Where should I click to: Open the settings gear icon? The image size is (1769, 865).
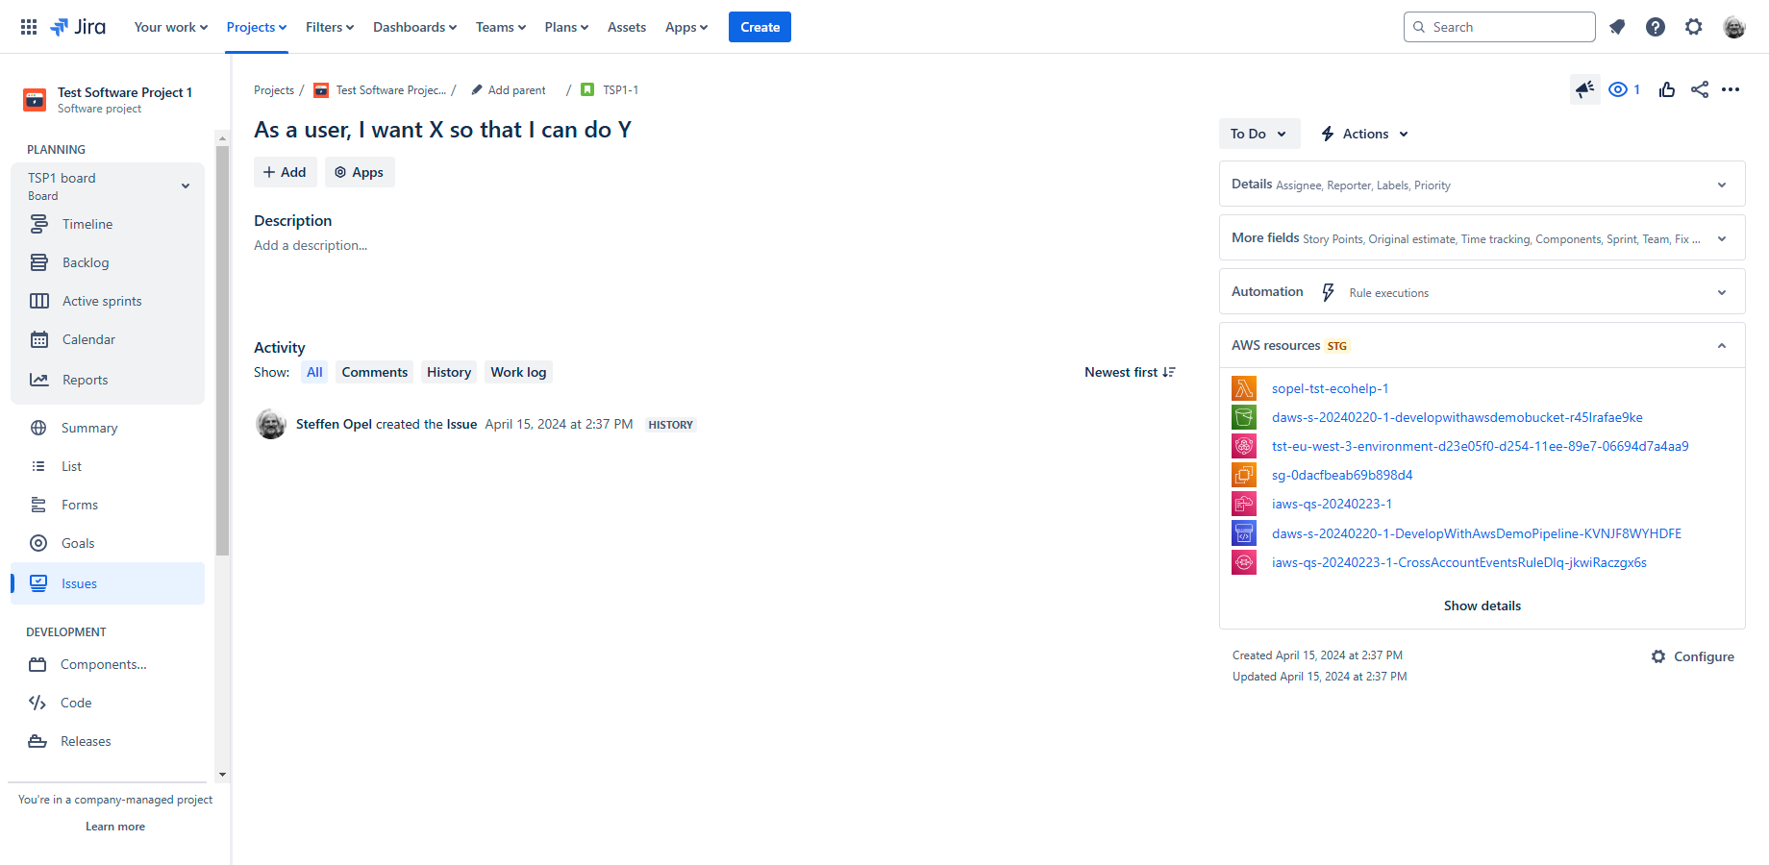(x=1694, y=27)
